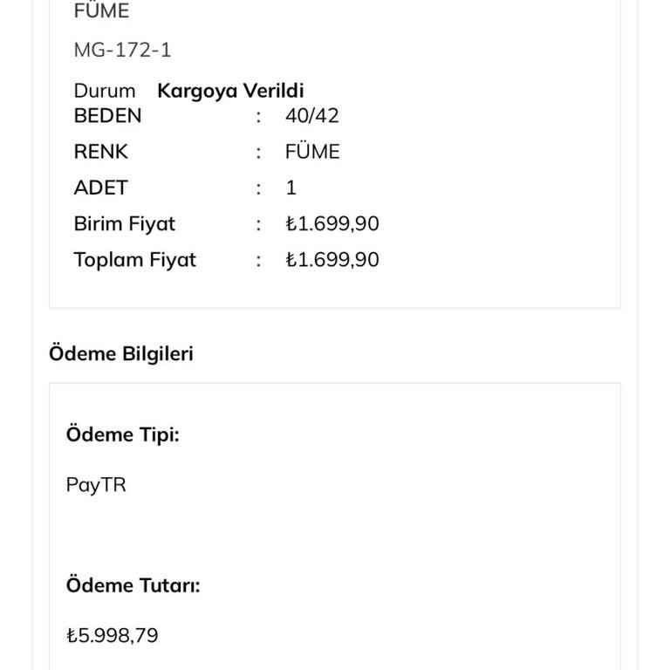Select the Birim Fiyat amount ₺1.699,90

point(332,223)
